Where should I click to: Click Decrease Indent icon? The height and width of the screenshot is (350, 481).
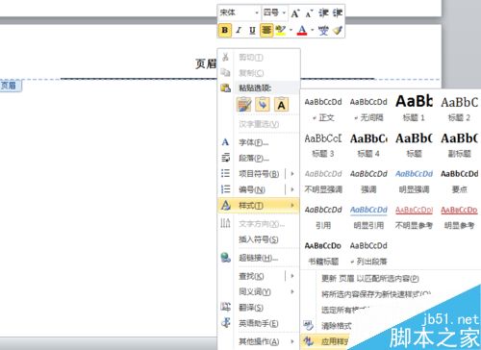[x=323, y=13]
